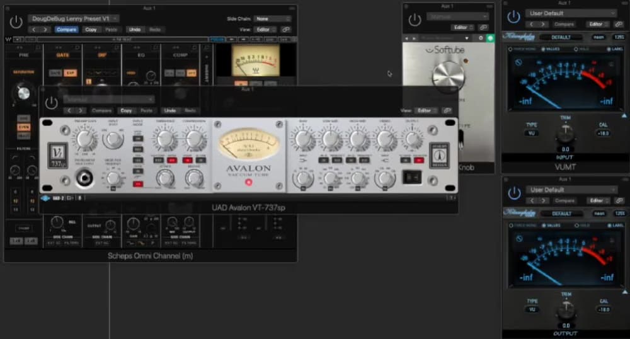
Task: Click Undo button in Avalon window
Action: point(170,110)
